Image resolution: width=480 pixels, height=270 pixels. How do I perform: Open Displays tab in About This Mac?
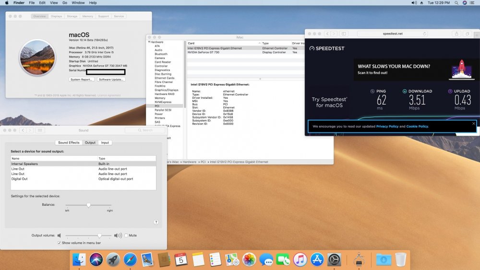pyautogui.click(x=56, y=16)
